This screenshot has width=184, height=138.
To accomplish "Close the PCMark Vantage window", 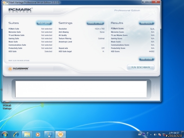I will tap(156, 2).
